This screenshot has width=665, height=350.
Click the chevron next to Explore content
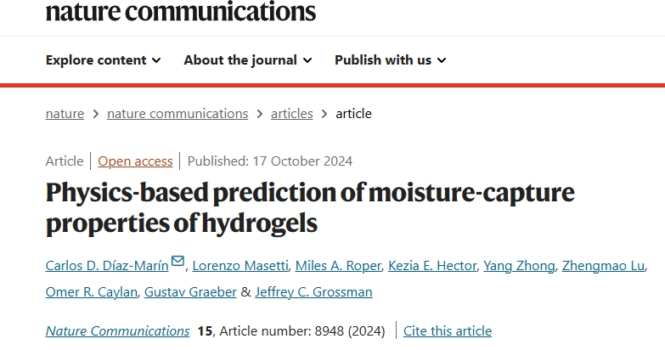(x=156, y=60)
